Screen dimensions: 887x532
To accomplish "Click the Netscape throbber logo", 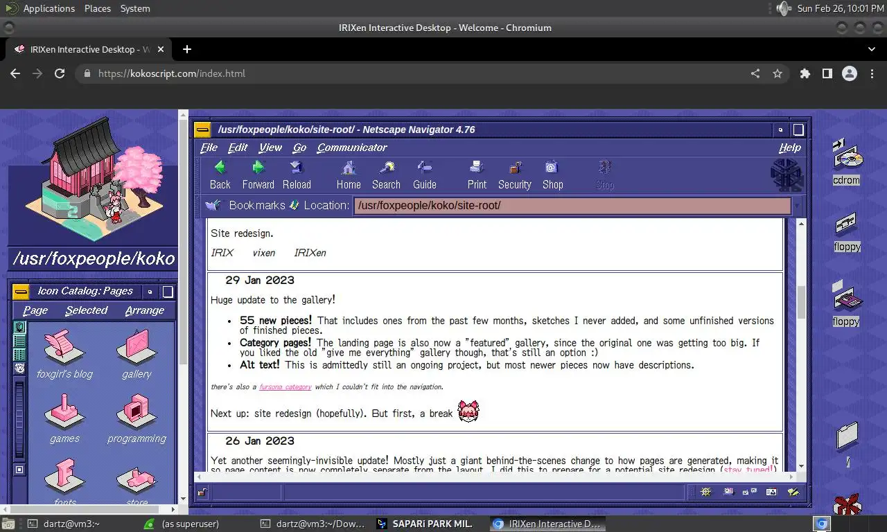I will (787, 175).
